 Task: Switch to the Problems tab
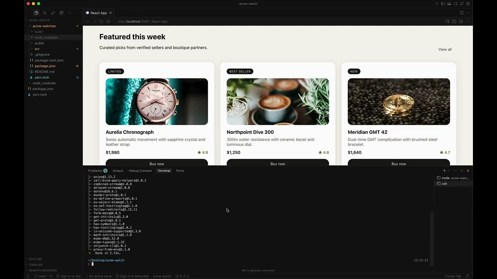tap(95, 171)
